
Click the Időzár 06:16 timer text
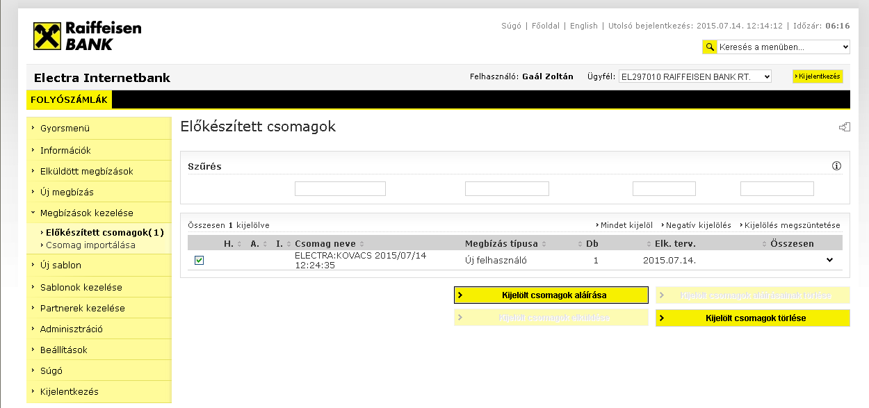point(822,26)
